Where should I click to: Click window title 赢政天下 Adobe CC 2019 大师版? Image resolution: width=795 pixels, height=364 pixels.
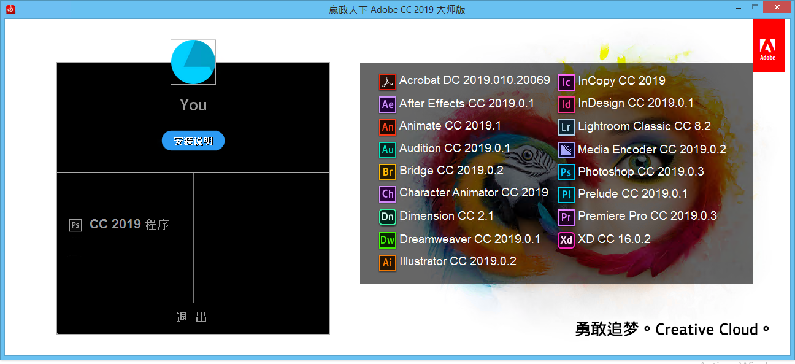397,9
